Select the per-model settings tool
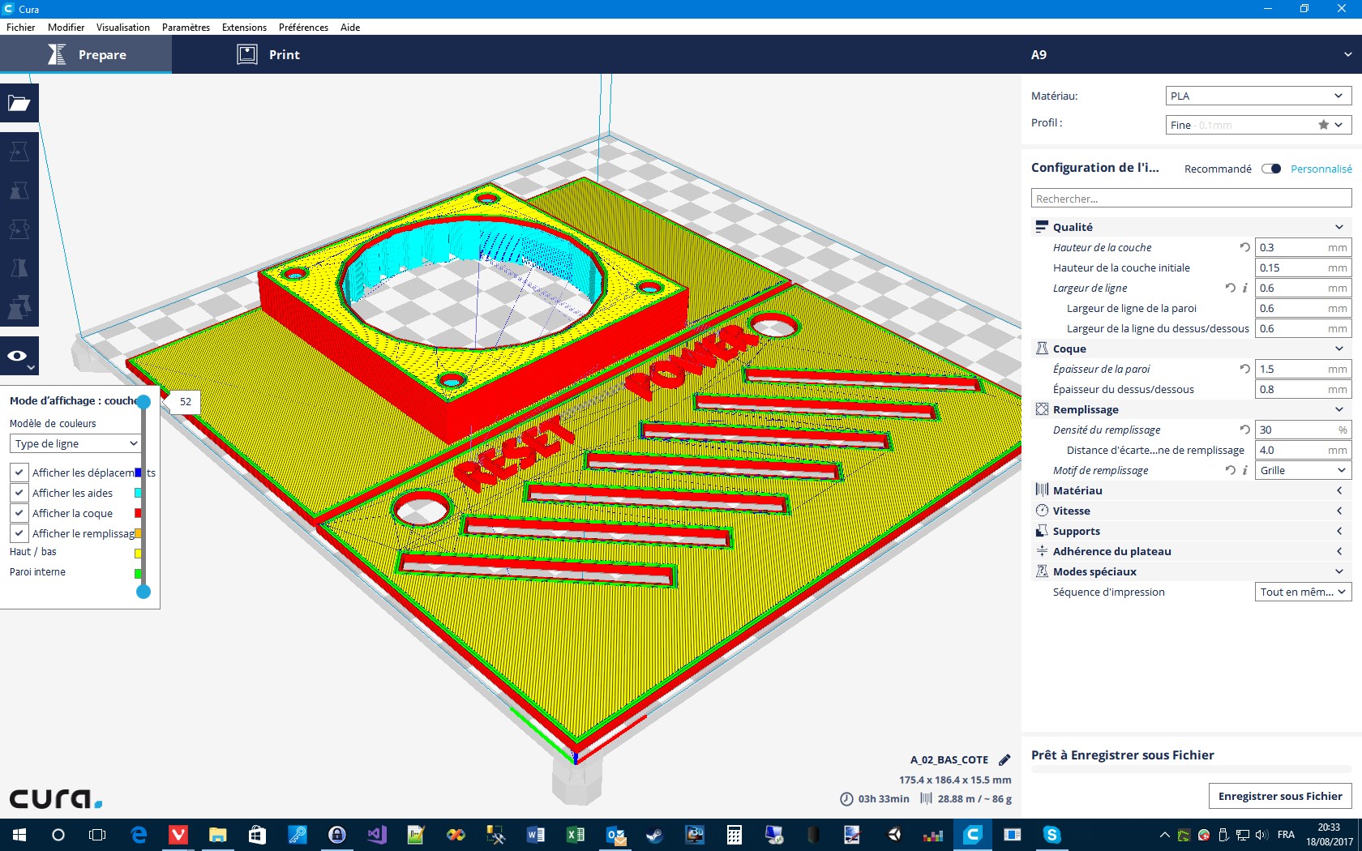The width and height of the screenshot is (1362, 851). [x=19, y=307]
